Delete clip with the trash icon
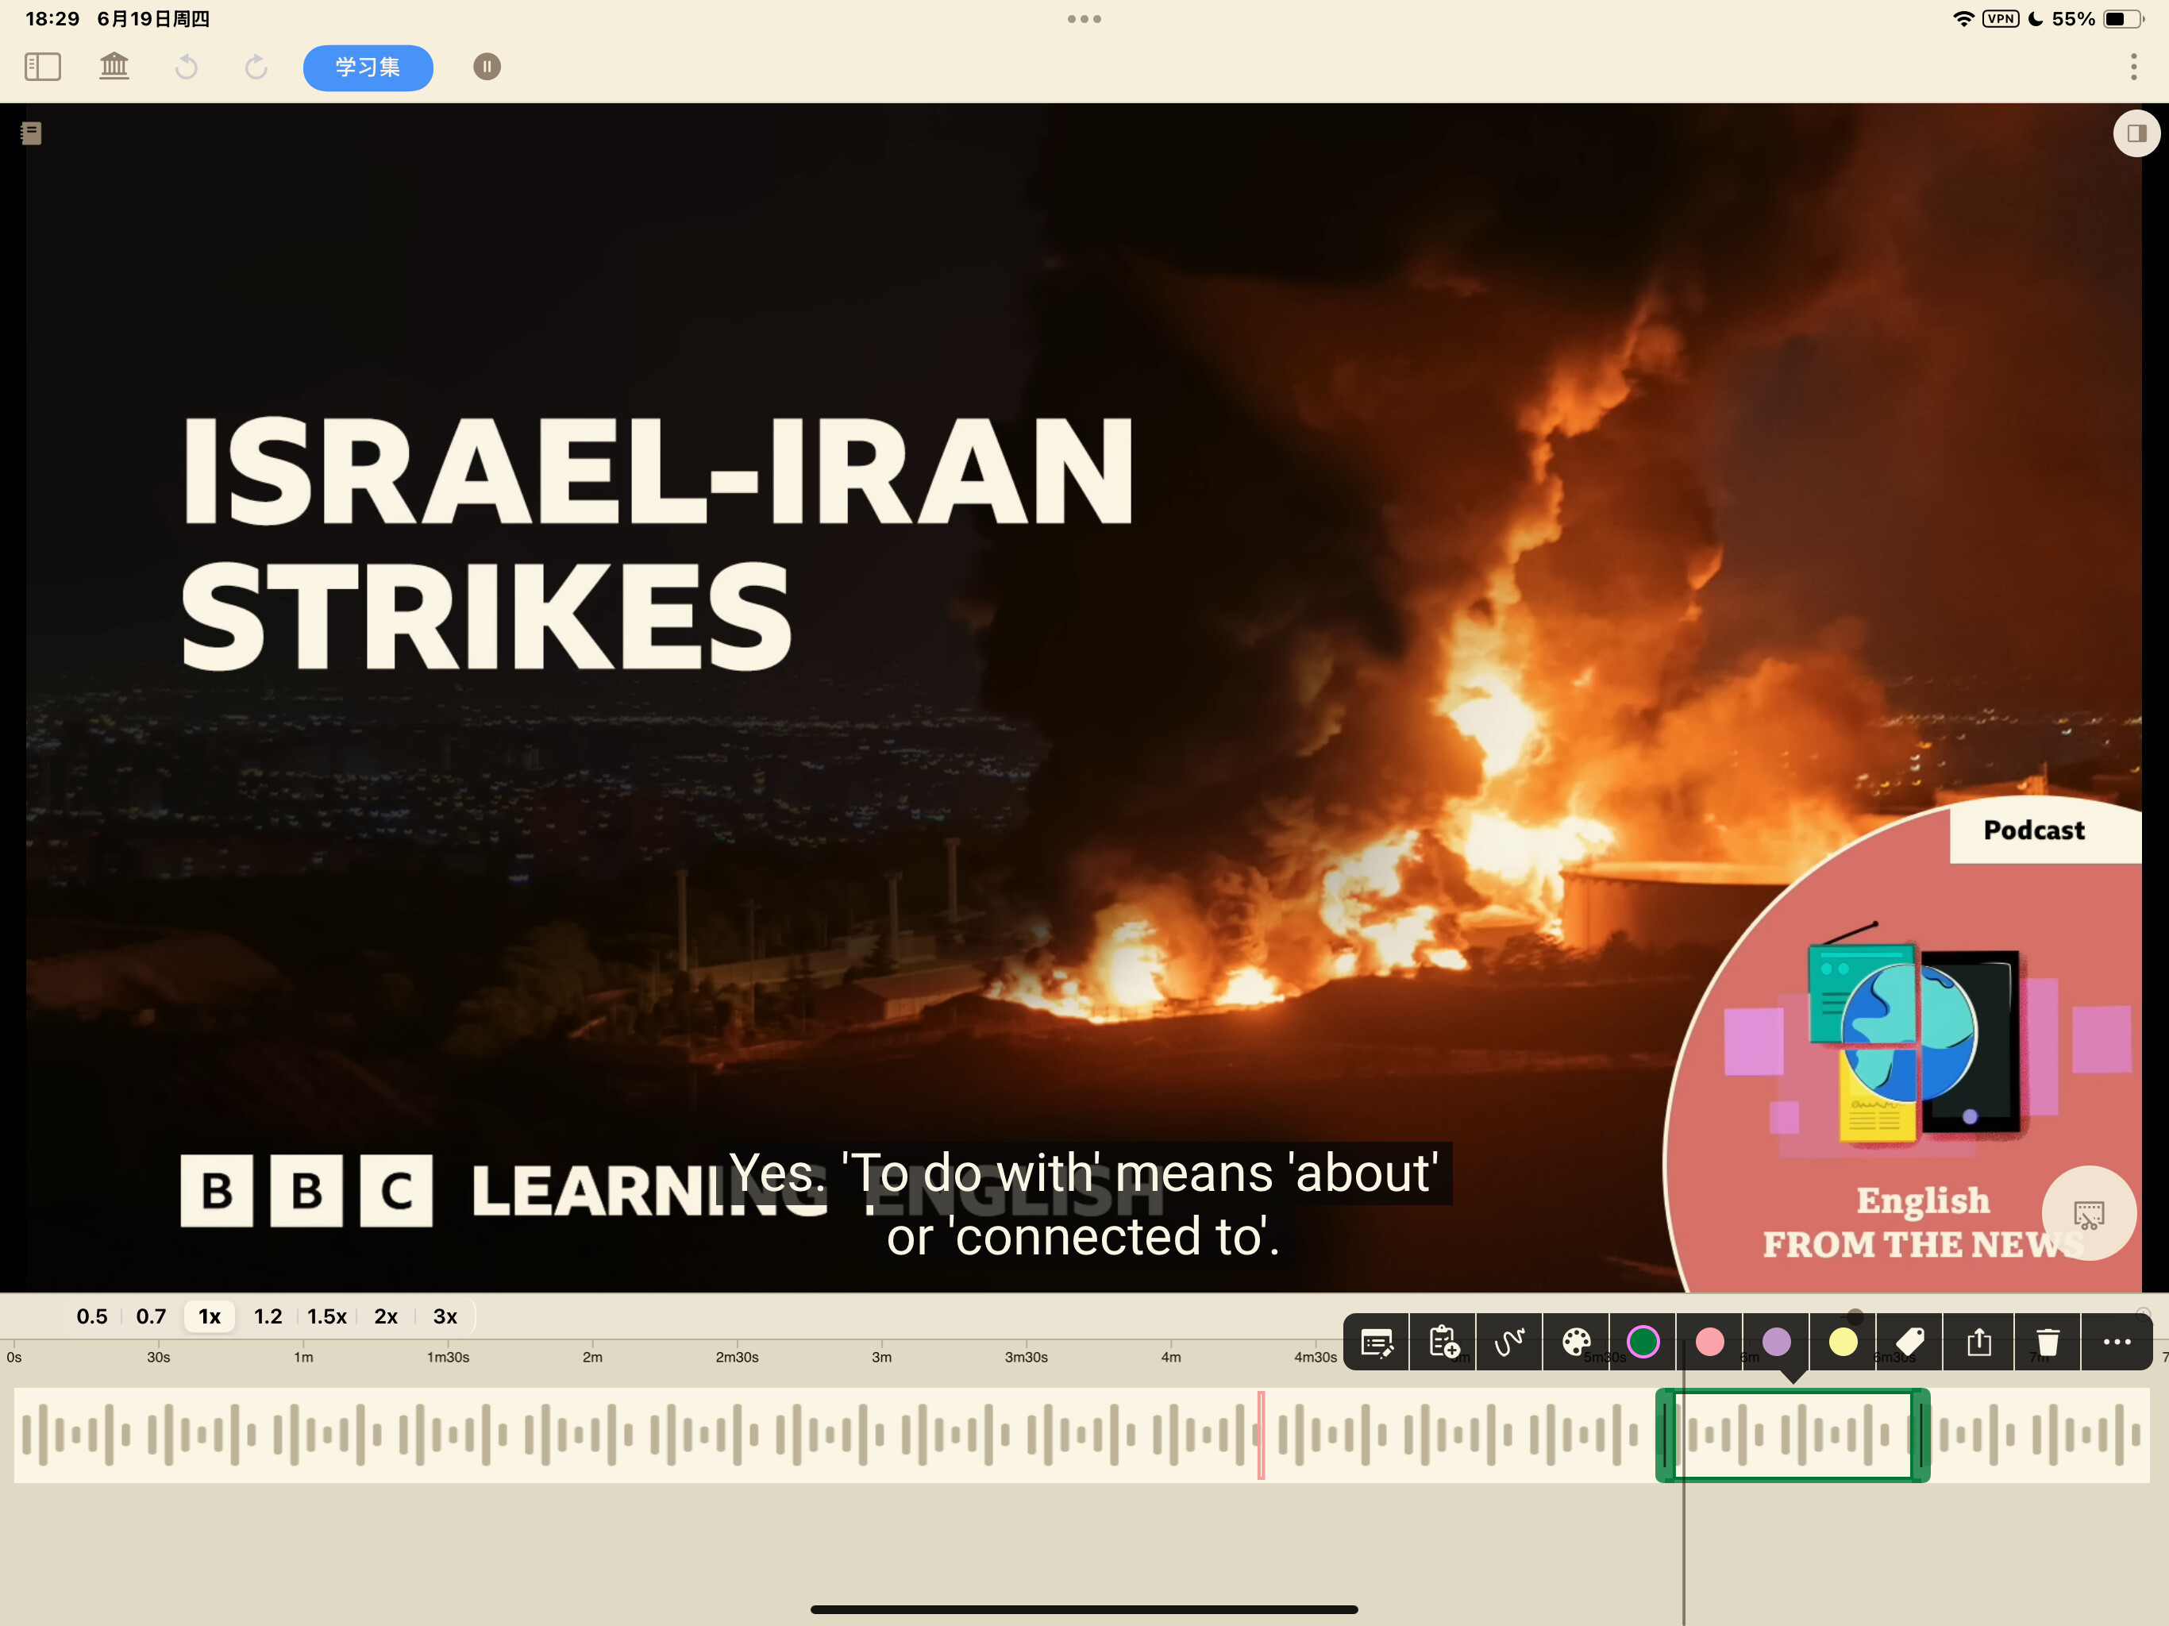The width and height of the screenshot is (2169, 1626). (2048, 1343)
